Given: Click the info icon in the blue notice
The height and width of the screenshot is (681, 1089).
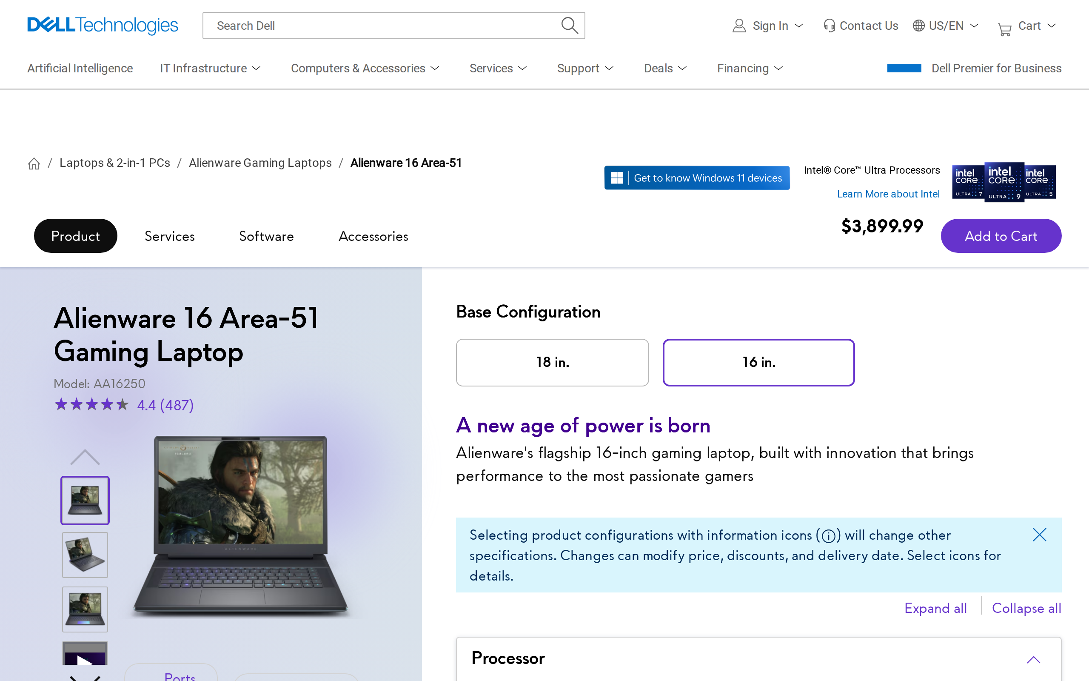Looking at the screenshot, I should [829, 536].
